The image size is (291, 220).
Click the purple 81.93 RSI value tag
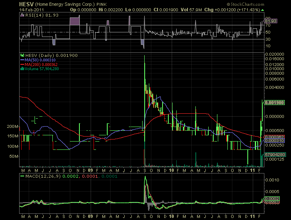click(x=270, y=21)
